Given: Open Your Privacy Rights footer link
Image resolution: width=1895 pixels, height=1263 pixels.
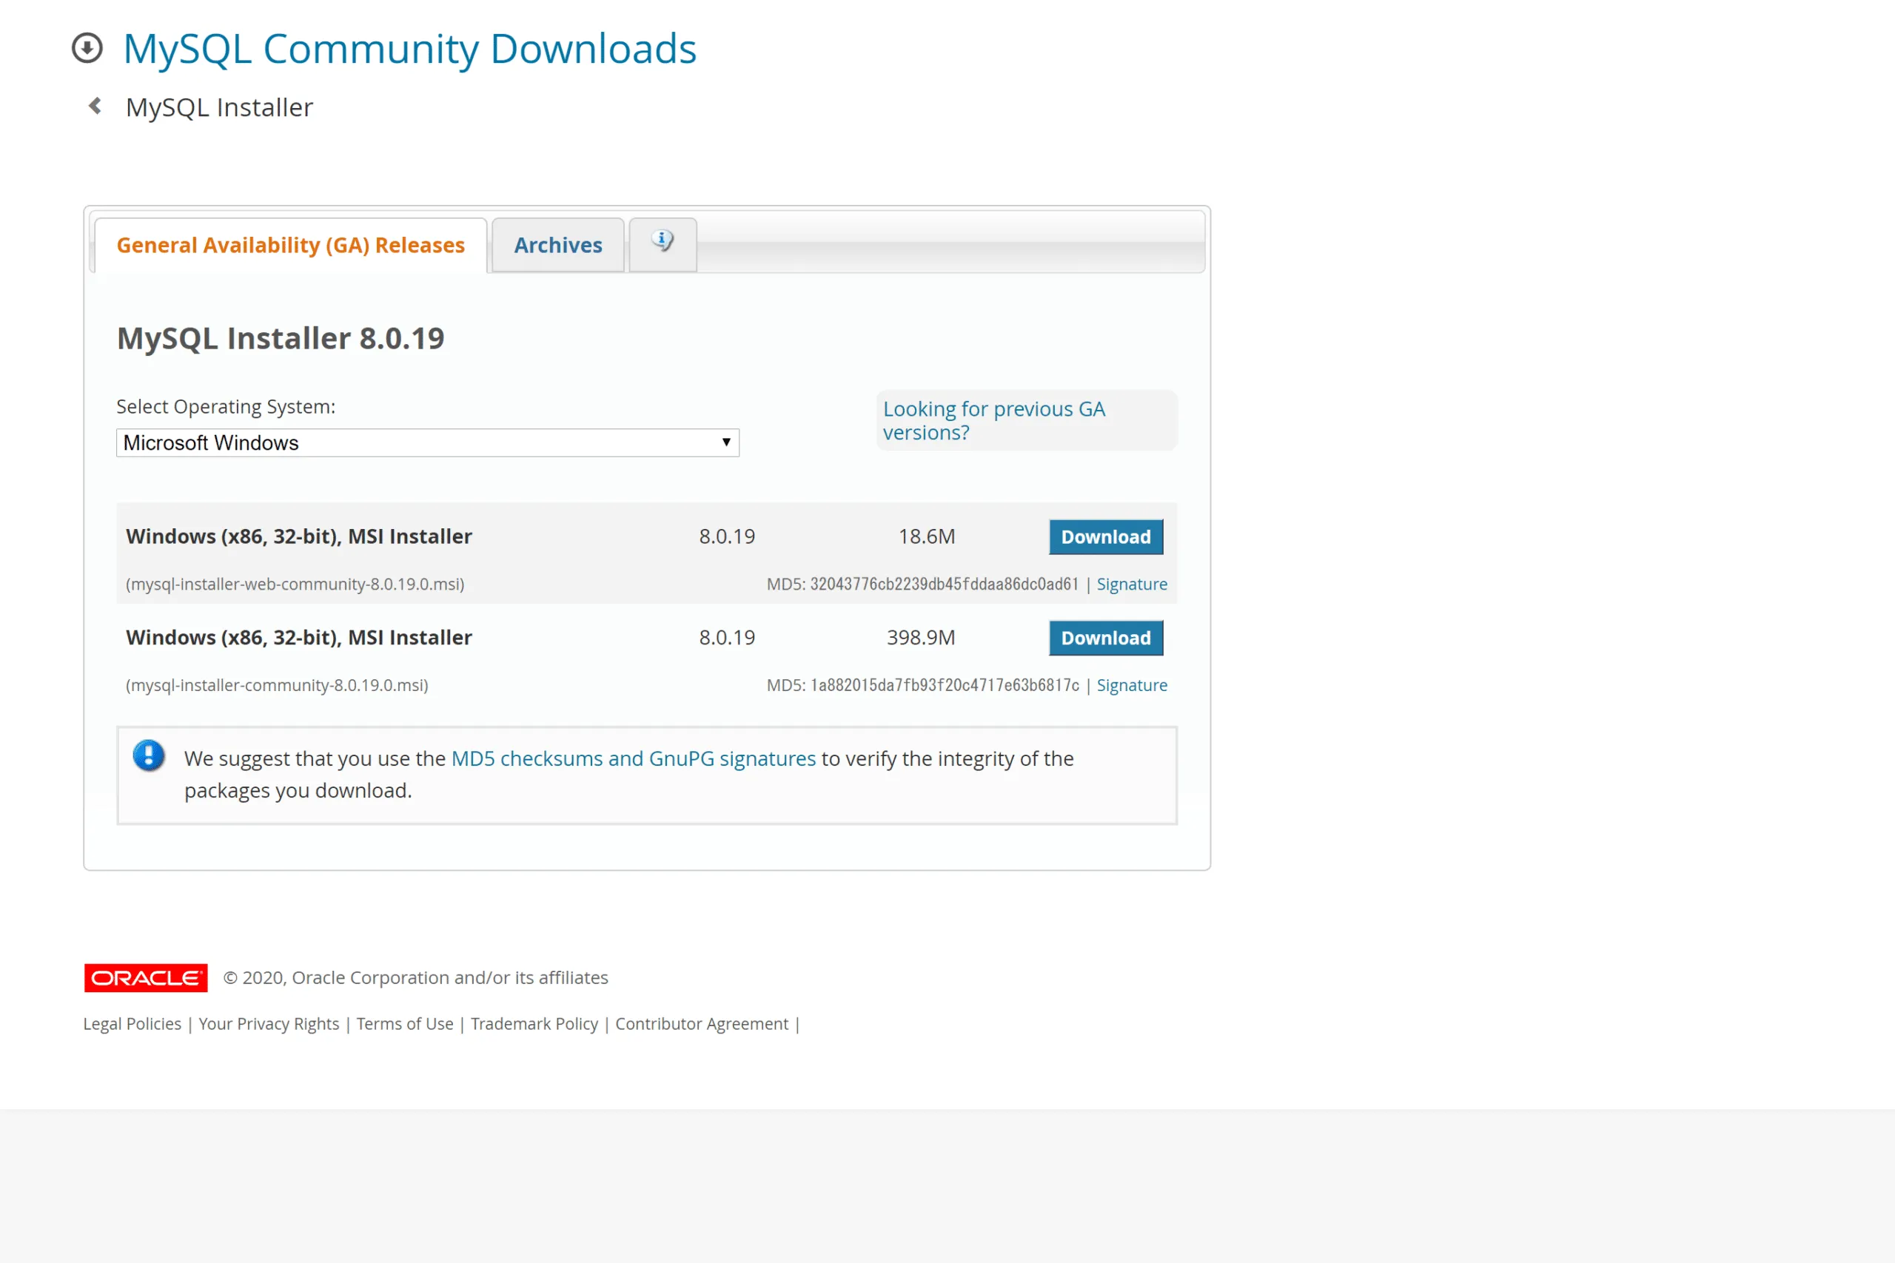Looking at the screenshot, I should click(269, 1024).
